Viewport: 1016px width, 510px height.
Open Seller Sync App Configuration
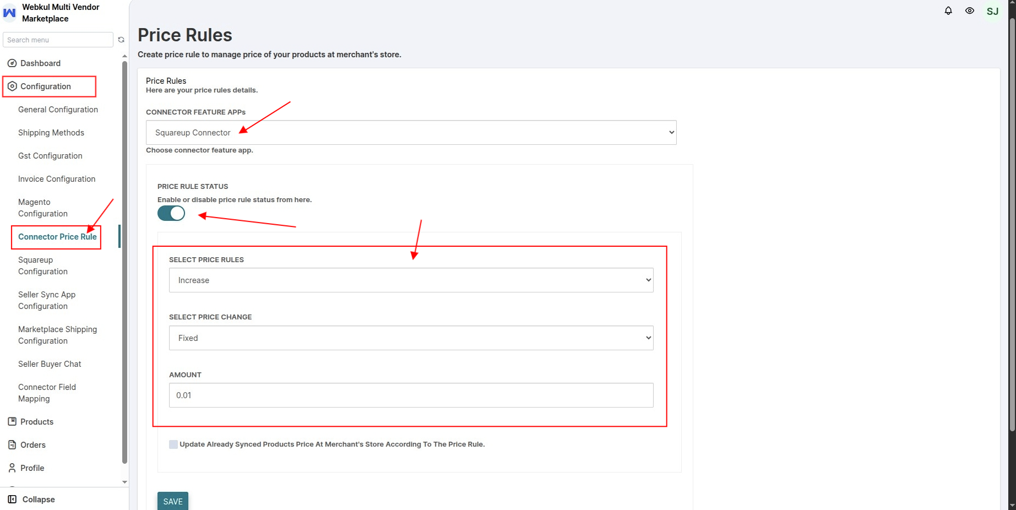pos(47,301)
